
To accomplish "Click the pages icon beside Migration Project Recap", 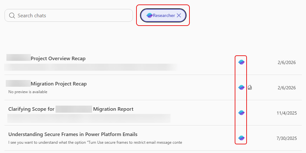I will [x=250, y=87].
